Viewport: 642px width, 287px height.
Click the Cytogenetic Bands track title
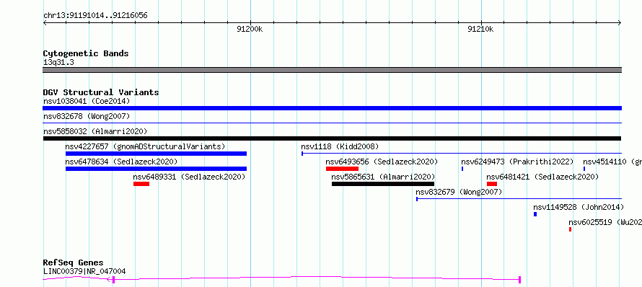tap(86, 53)
